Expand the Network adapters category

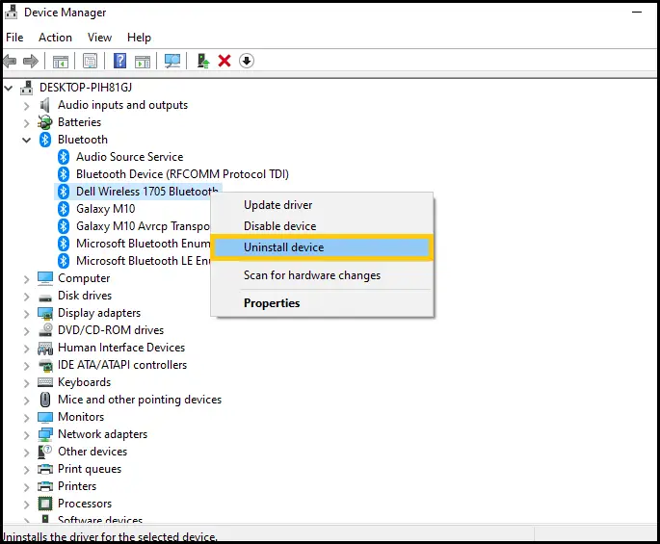click(x=27, y=434)
